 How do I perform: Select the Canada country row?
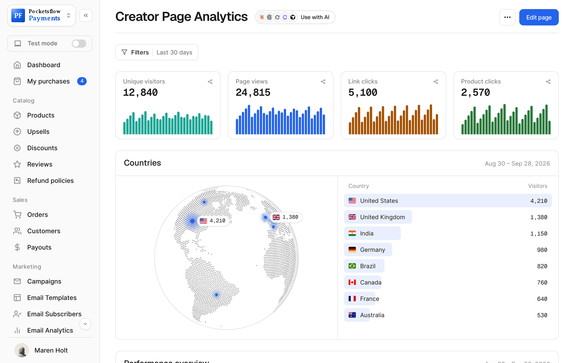448,282
